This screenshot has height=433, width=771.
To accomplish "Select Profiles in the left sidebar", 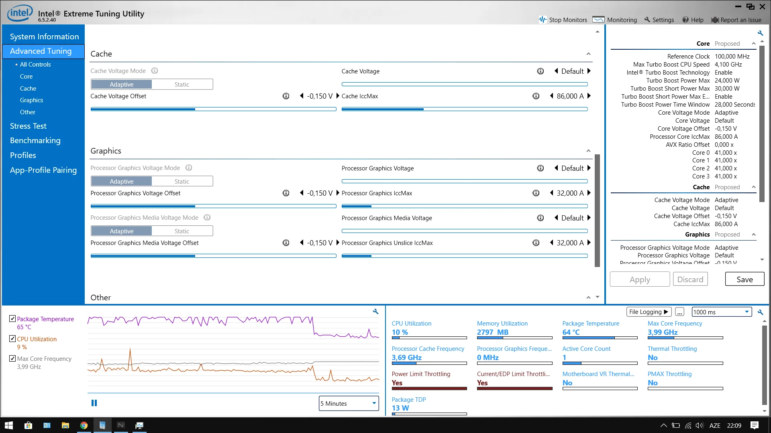I will pos(23,155).
